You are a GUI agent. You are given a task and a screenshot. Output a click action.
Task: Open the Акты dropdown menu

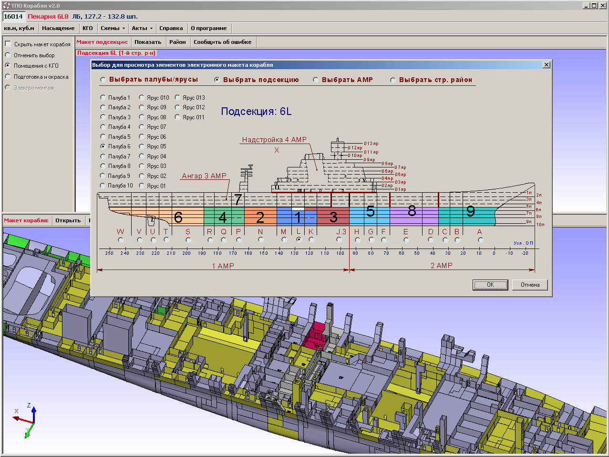[x=142, y=28]
